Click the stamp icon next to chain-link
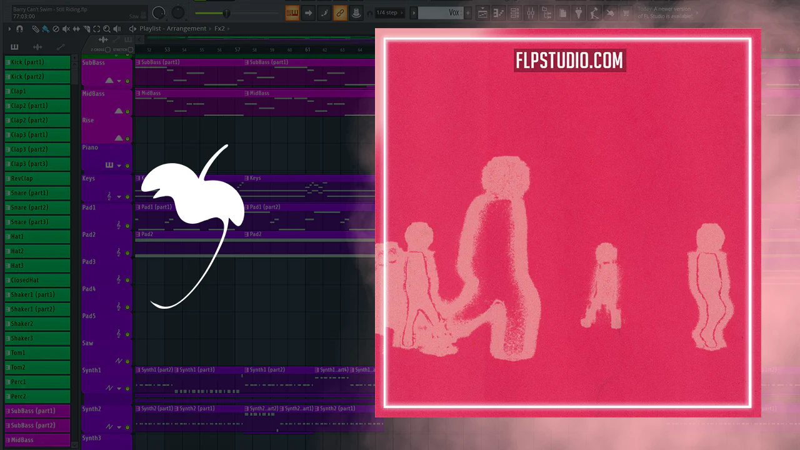The height and width of the screenshot is (450, 800). 356,12
